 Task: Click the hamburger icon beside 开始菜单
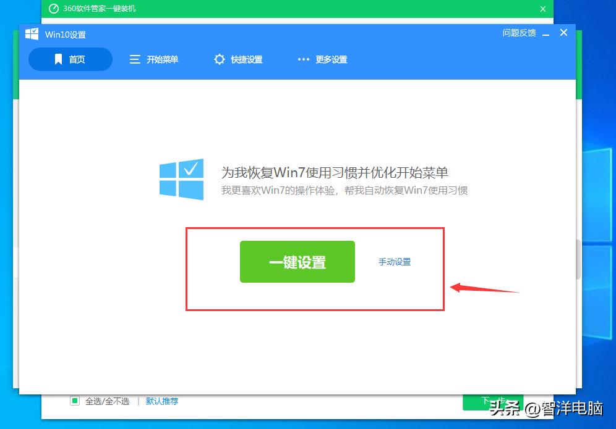(x=134, y=59)
